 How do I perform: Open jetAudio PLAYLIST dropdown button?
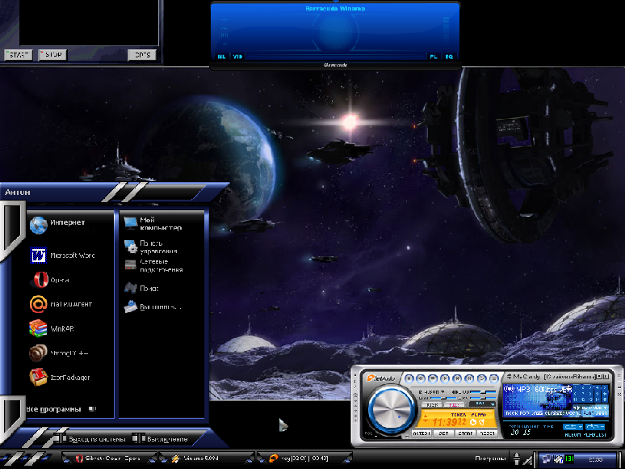click(x=595, y=427)
